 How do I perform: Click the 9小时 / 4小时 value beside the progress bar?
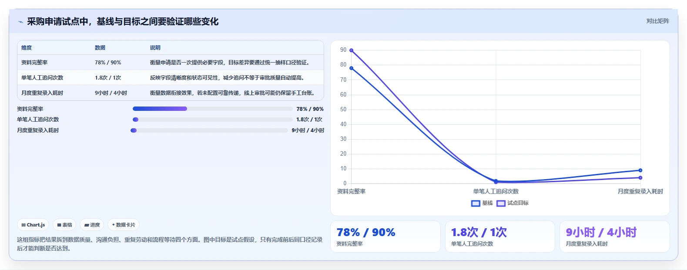tap(308, 130)
